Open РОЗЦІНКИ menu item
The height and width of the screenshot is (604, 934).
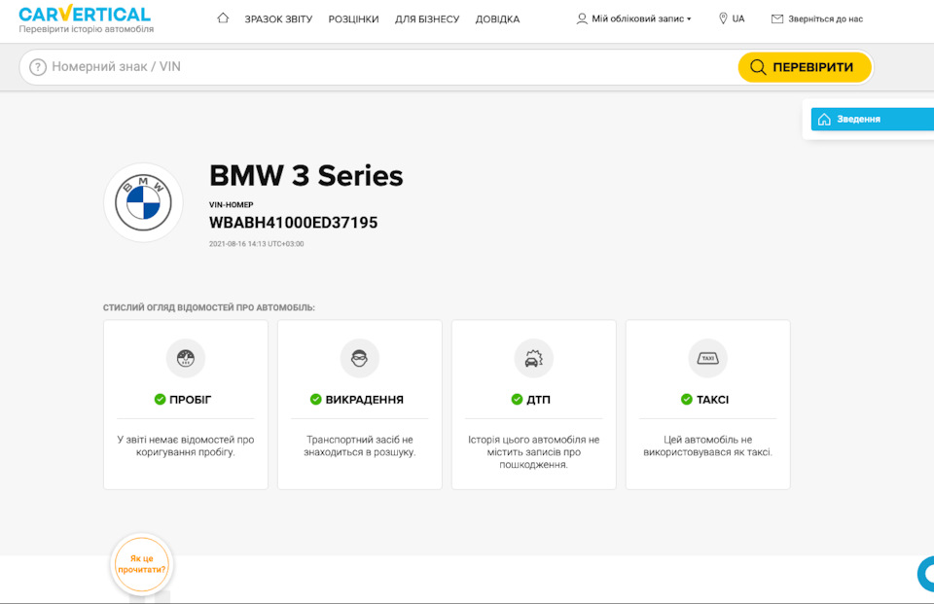click(x=353, y=19)
